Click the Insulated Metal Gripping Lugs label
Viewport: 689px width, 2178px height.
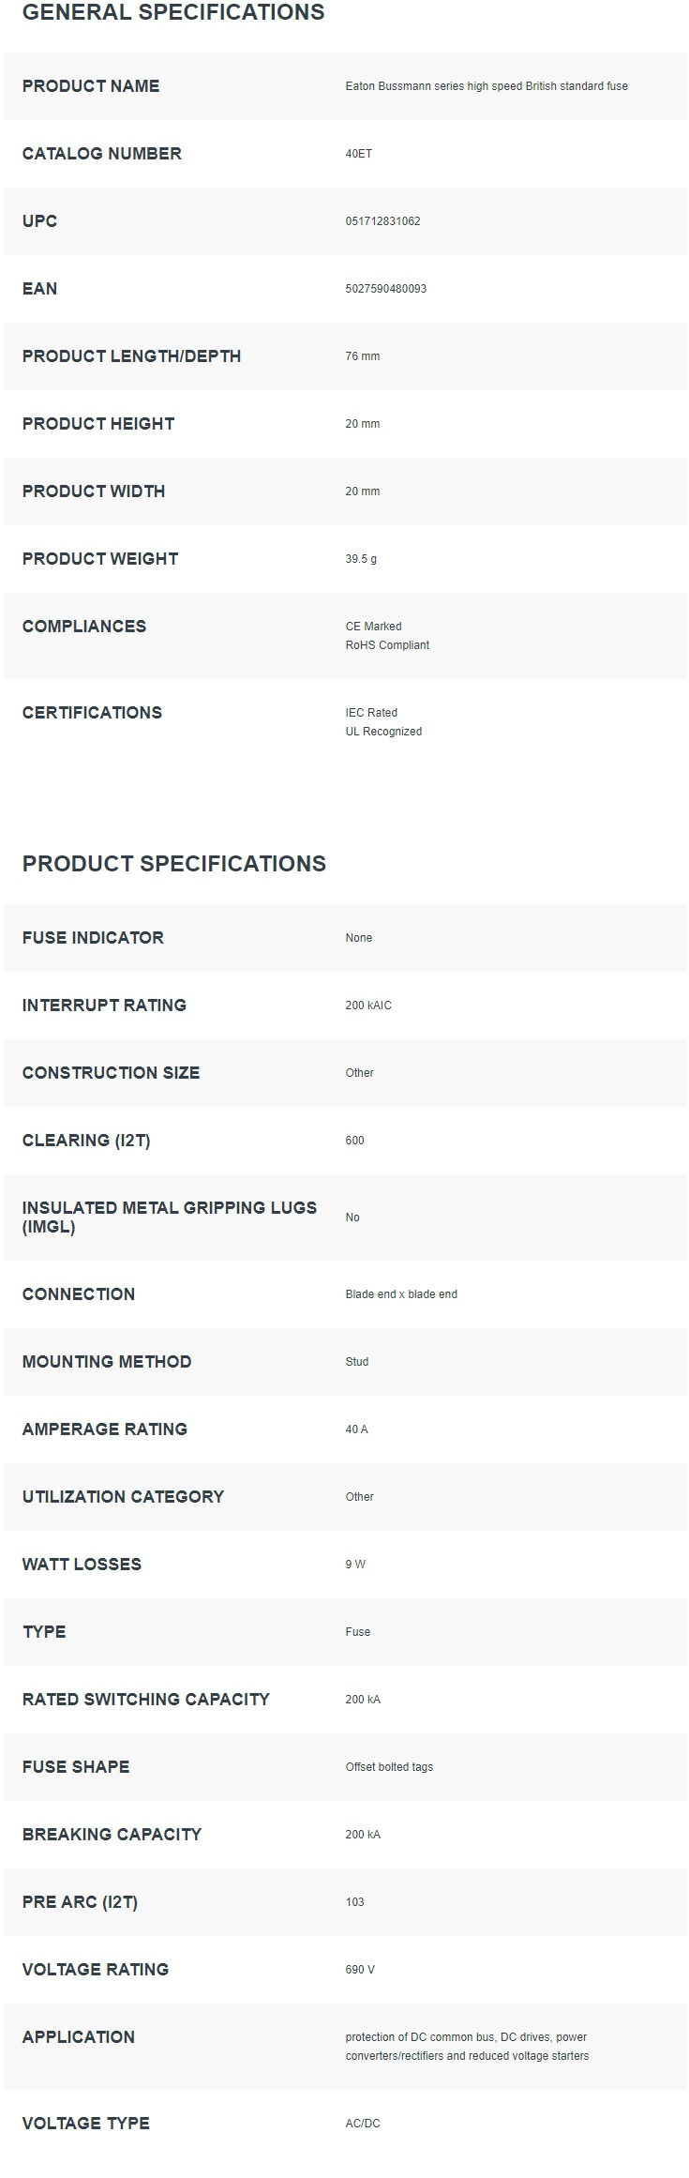[170, 1218]
